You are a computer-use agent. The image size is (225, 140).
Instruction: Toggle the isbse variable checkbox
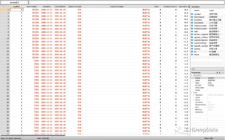click(x=192, y=54)
